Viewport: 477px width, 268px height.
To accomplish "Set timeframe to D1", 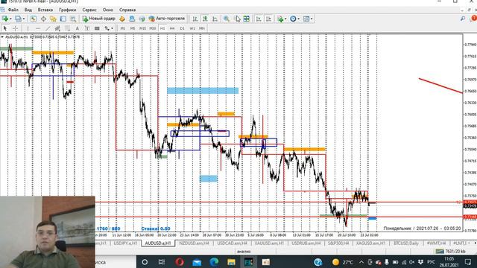I will pos(182,28).
